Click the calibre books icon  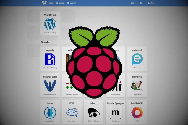pos(69,59)
